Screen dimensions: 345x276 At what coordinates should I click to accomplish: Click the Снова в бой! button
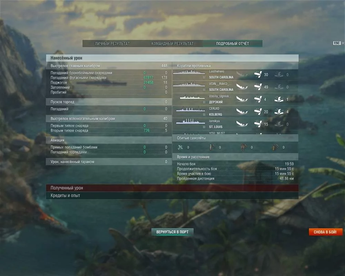click(325, 232)
